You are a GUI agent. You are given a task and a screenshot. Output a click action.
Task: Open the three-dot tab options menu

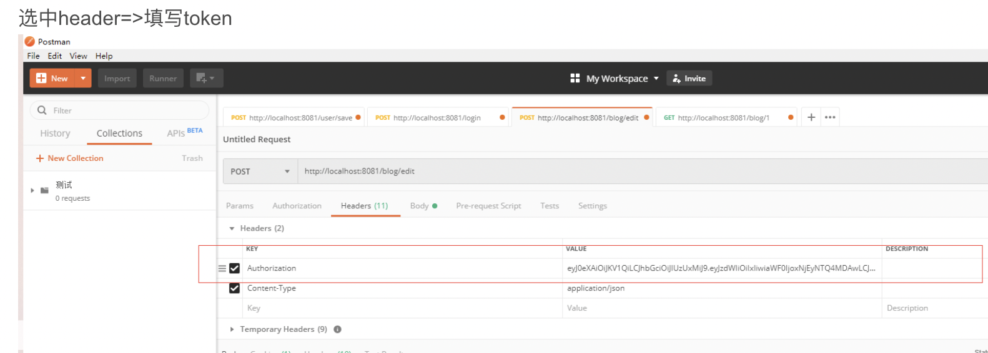(829, 117)
